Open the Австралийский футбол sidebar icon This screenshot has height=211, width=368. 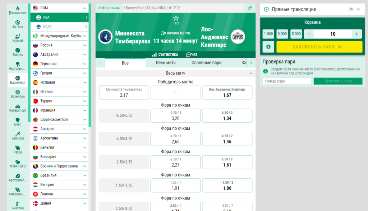18,178
